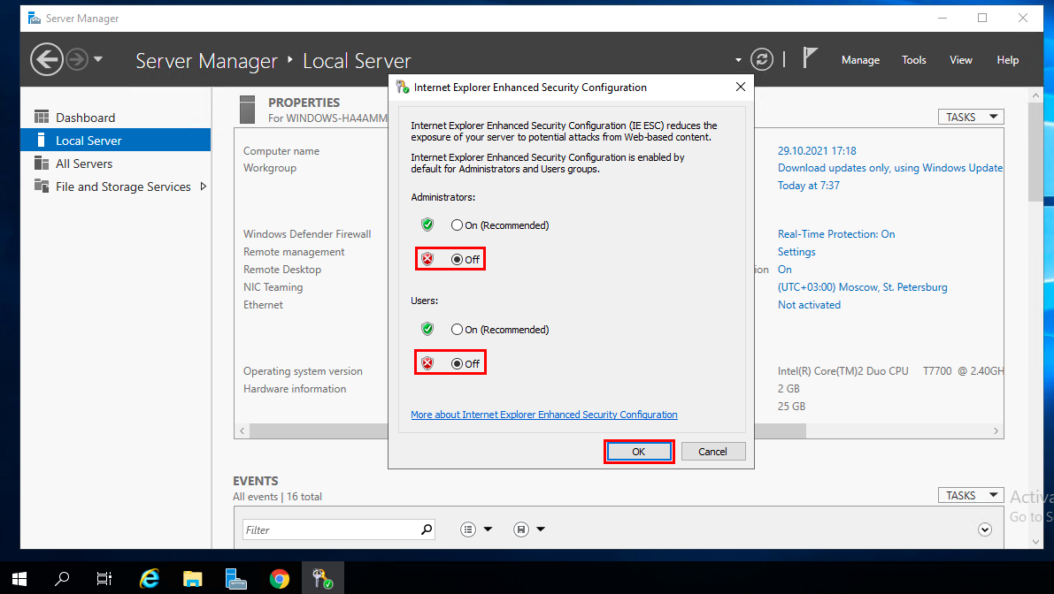This screenshot has width=1054, height=594.
Task: Click the forward navigation arrow in Server Manager
Action: (77, 60)
